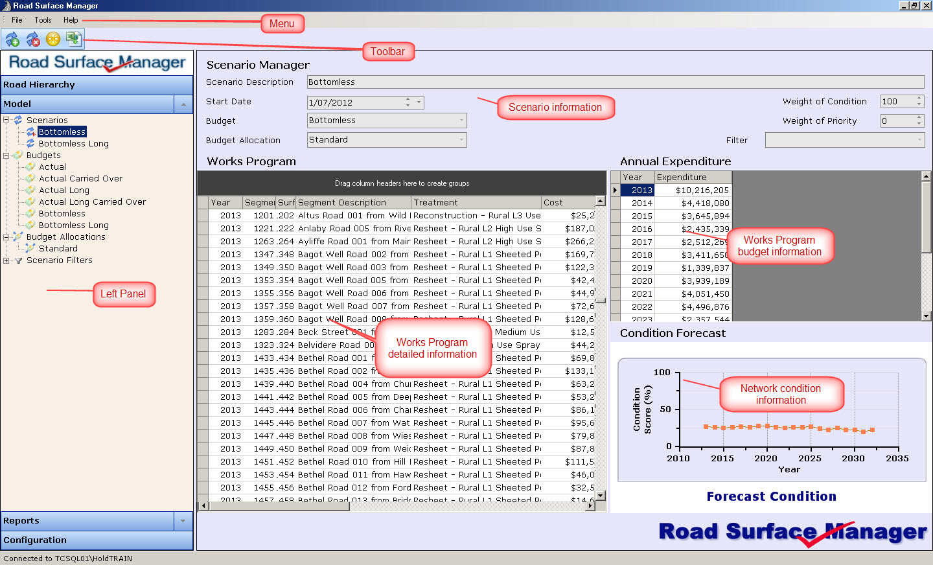Expand the Scenario Filters tree node

point(6,260)
